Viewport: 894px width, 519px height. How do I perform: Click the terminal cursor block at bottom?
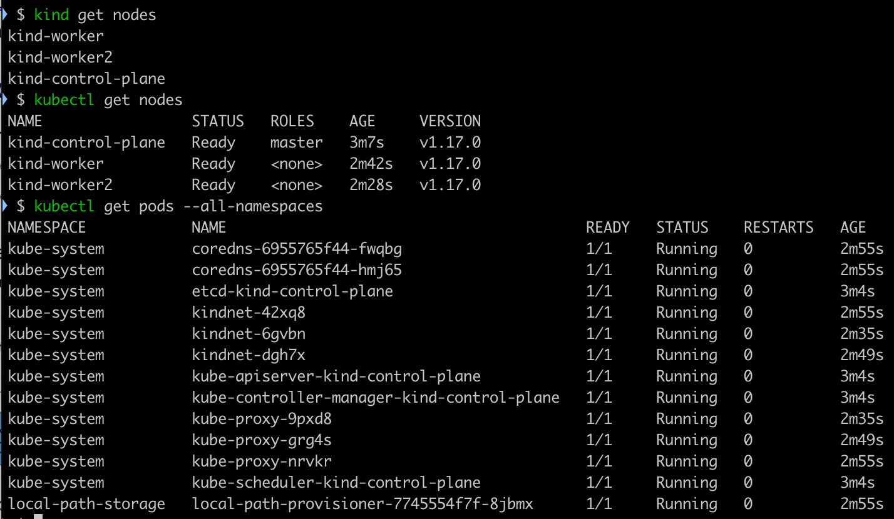(38, 516)
